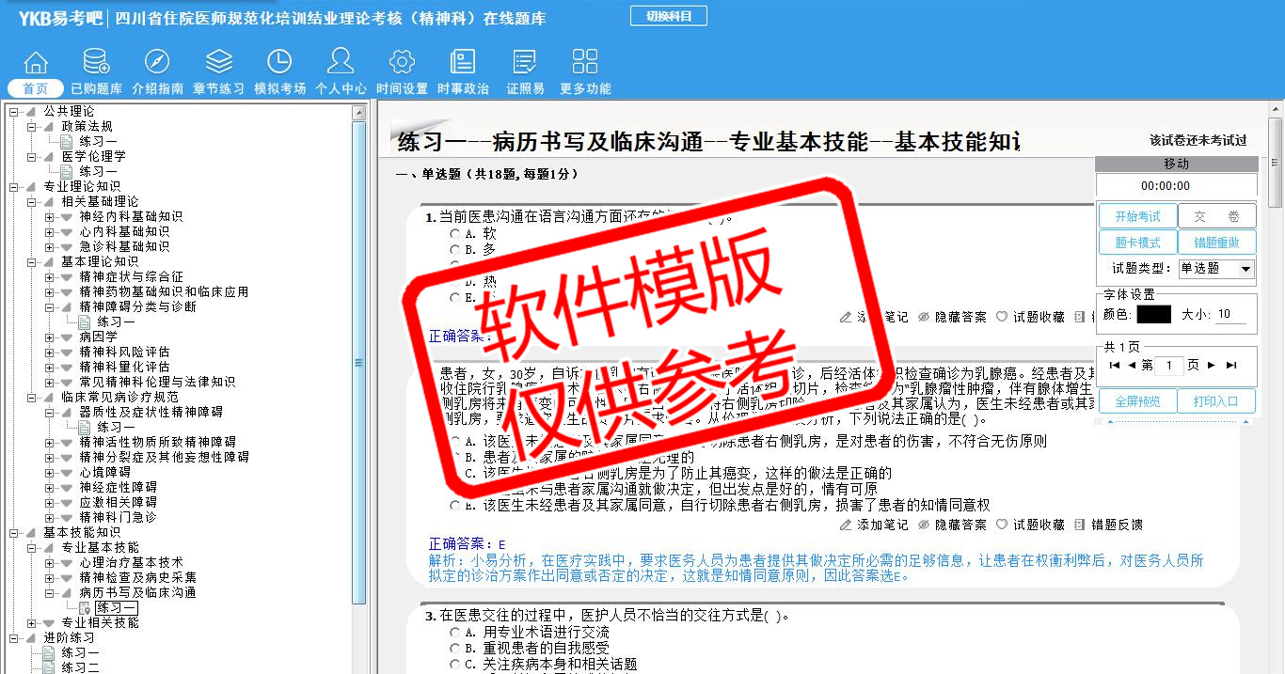The image size is (1285, 674).
Task: Select 练习一 under 医学伦理学
Action: point(98,172)
